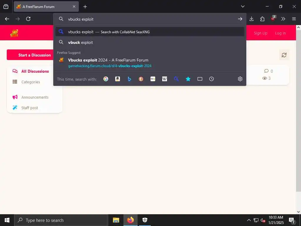
Task: Search this time with eBay
Action: 153,79
